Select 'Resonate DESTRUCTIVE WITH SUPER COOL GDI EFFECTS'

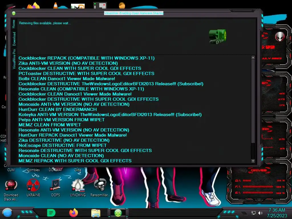point(85,151)
